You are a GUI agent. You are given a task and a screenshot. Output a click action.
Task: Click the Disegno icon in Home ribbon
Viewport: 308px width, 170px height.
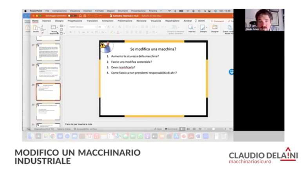[x=203, y=27]
